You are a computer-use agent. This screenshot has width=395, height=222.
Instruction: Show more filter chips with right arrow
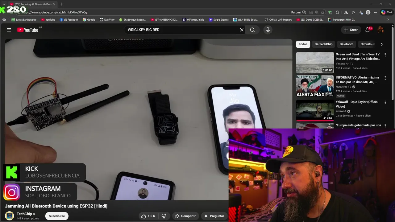coord(381,44)
